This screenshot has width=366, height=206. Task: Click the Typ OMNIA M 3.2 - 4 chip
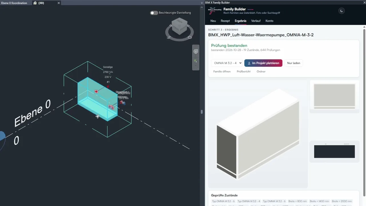click(249, 201)
